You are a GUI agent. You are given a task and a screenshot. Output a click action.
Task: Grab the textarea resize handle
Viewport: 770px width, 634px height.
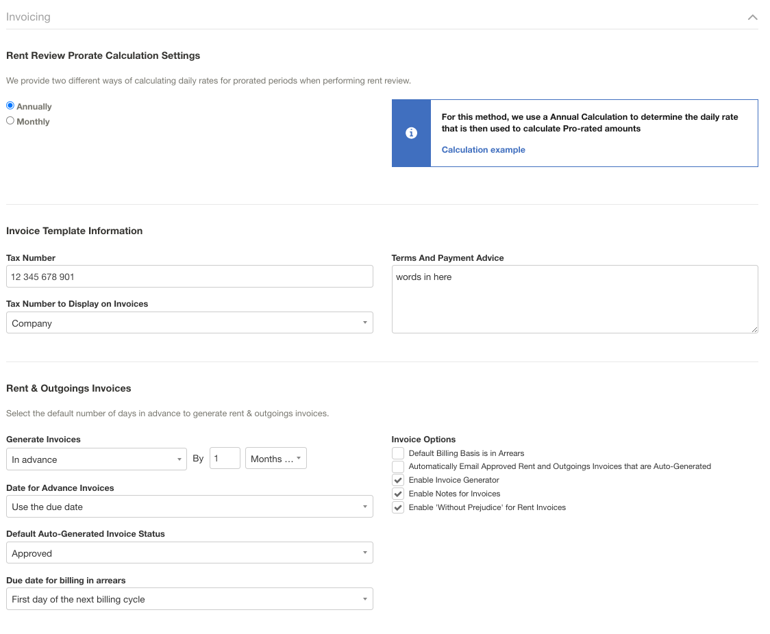tap(754, 329)
